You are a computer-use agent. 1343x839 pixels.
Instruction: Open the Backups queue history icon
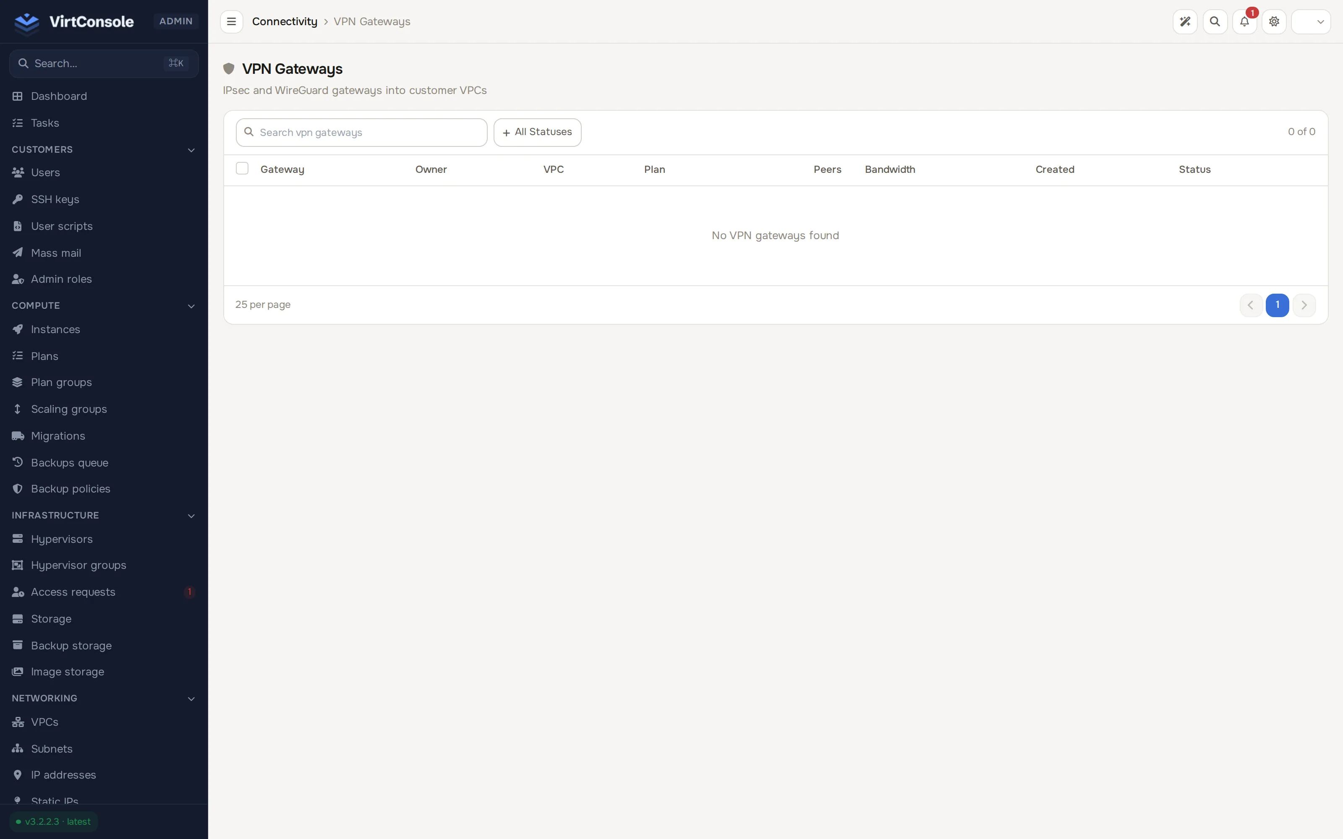pyautogui.click(x=18, y=462)
